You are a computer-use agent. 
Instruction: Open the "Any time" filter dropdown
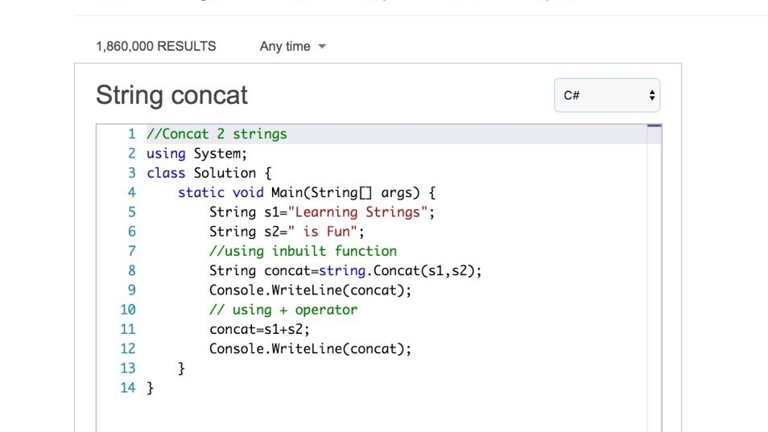[292, 47]
